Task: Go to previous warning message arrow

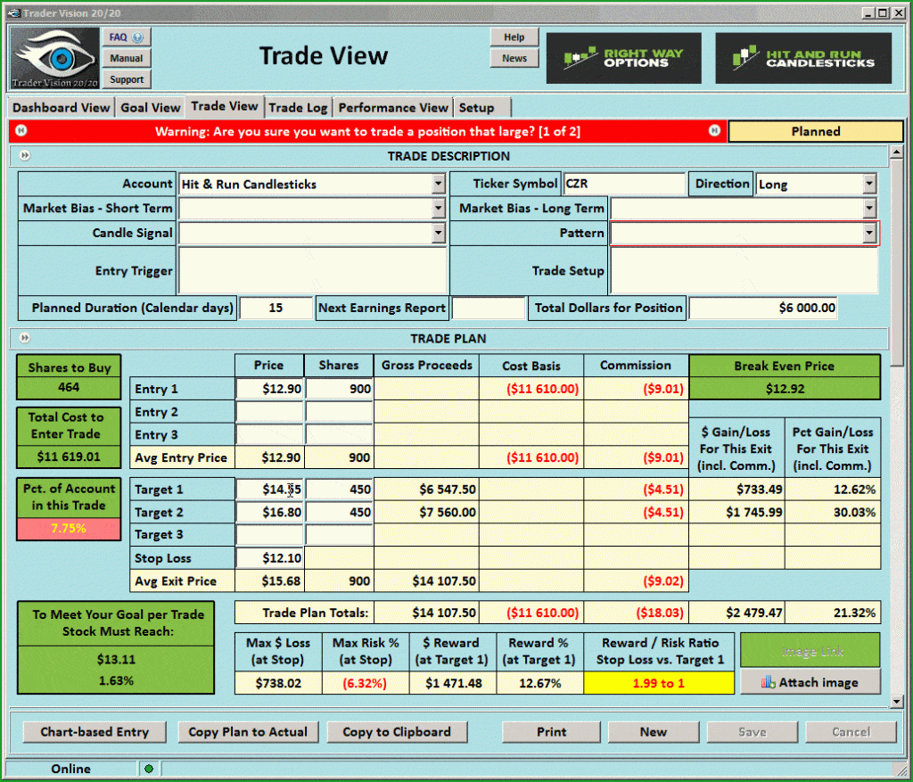Action: (21, 131)
